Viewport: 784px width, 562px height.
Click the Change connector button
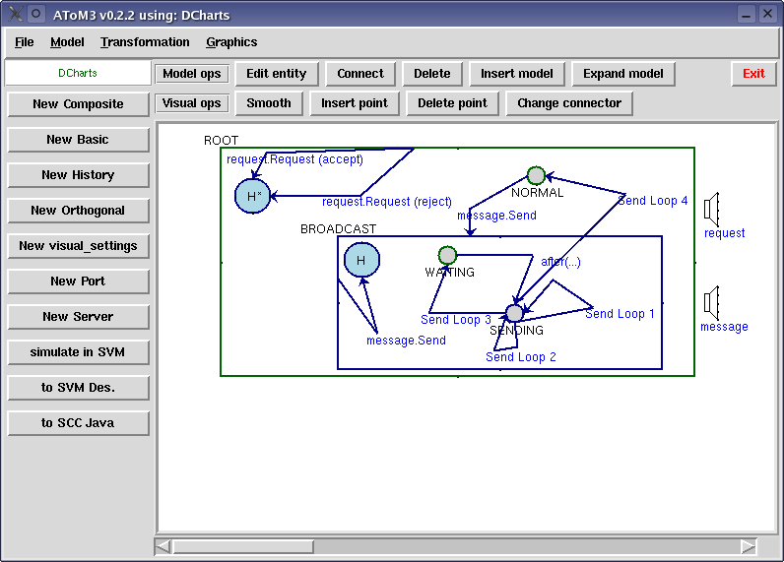569,103
